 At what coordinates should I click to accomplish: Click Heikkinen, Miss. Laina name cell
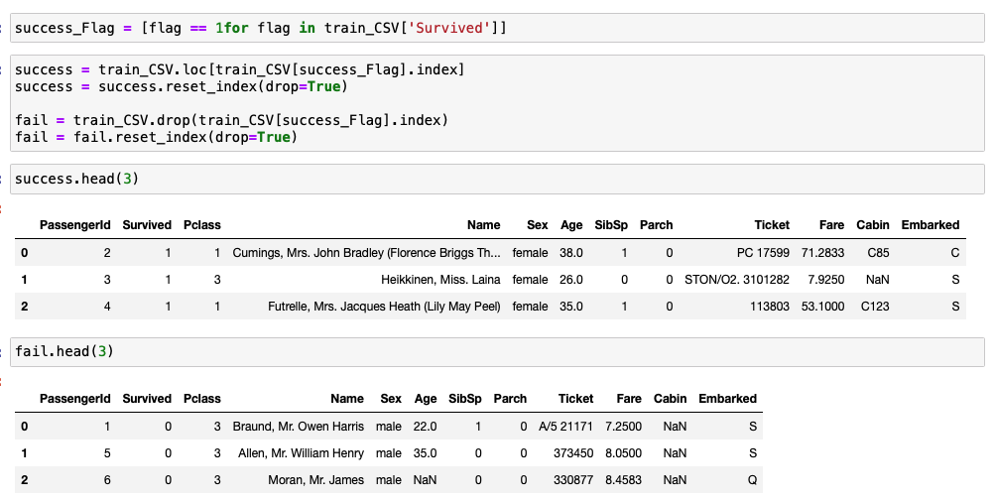click(x=440, y=280)
